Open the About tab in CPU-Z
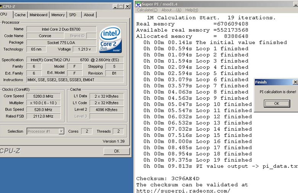The width and height of the screenshot is (298, 193). click(x=89, y=15)
